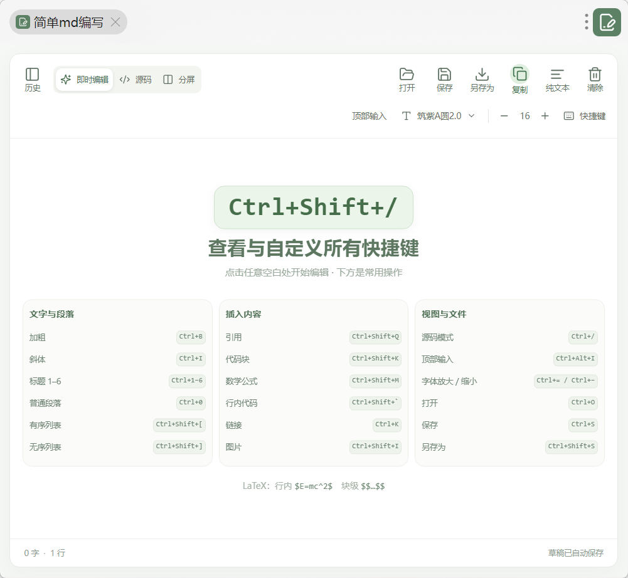The height and width of the screenshot is (578, 628).
Task: Click the 加粗 Ctrl+B shortcut row
Action: 117,337
